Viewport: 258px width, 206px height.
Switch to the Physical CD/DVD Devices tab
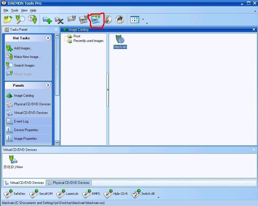click(x=69, y=183)
